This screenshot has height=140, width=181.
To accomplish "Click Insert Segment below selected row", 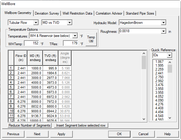I will tap(81, 125).
